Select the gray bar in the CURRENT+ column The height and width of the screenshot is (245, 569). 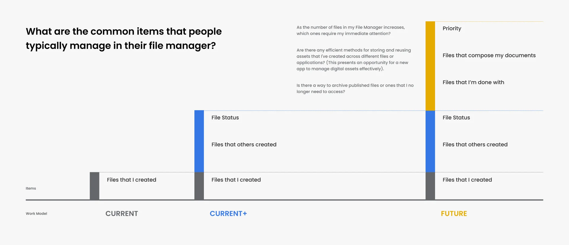pyautogui.click(x=199, y=186)
